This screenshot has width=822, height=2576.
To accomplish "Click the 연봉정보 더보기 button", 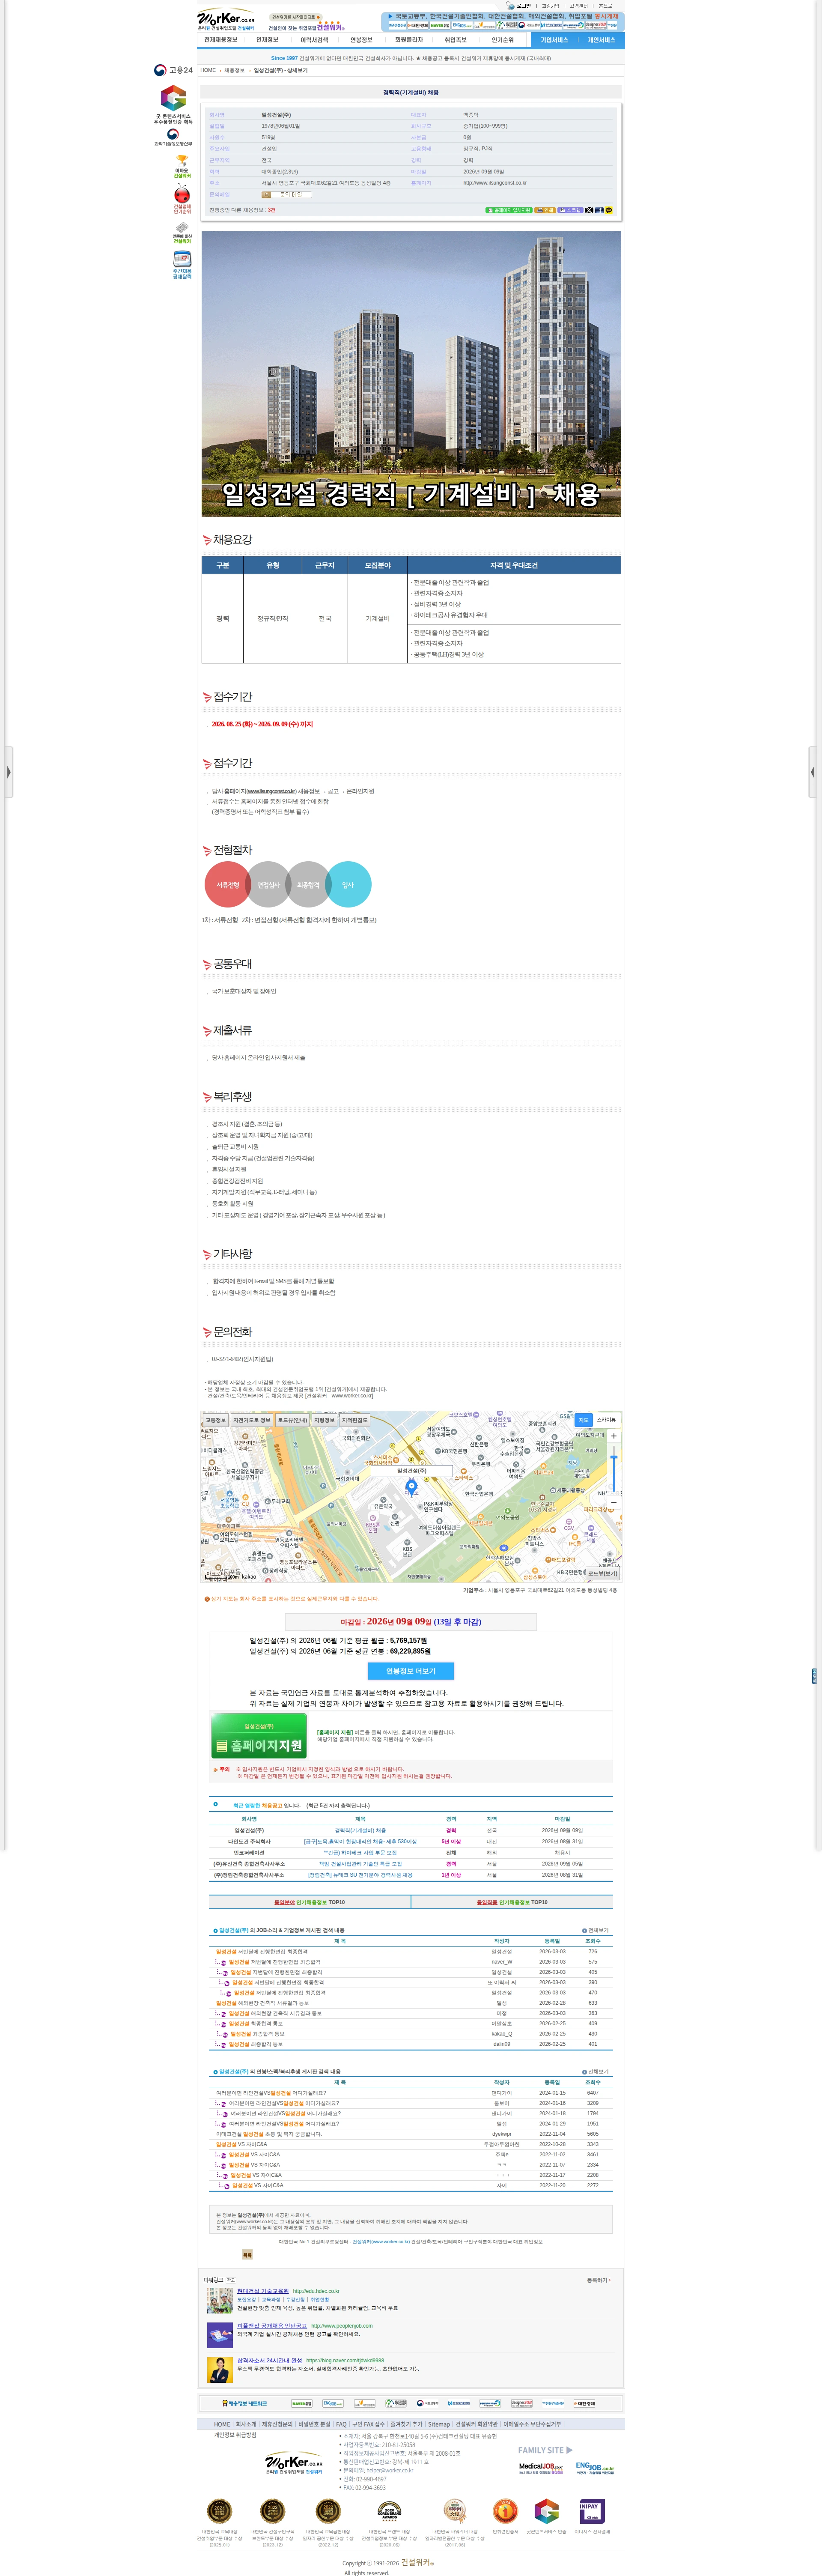I will (x=411, y=1671).
